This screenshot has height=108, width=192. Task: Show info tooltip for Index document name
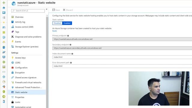coord(72,54)
